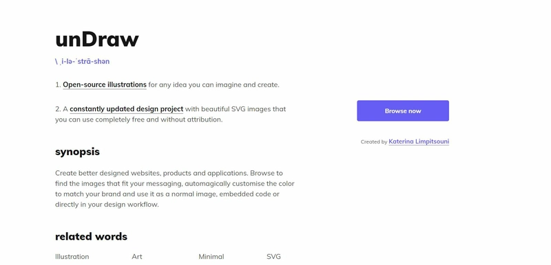Select the Art related word
The image size is (551, 265).
(x=137, y=256)
